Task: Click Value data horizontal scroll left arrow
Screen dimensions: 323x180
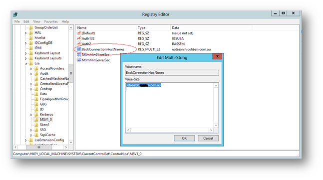Action: pos(128,130)
